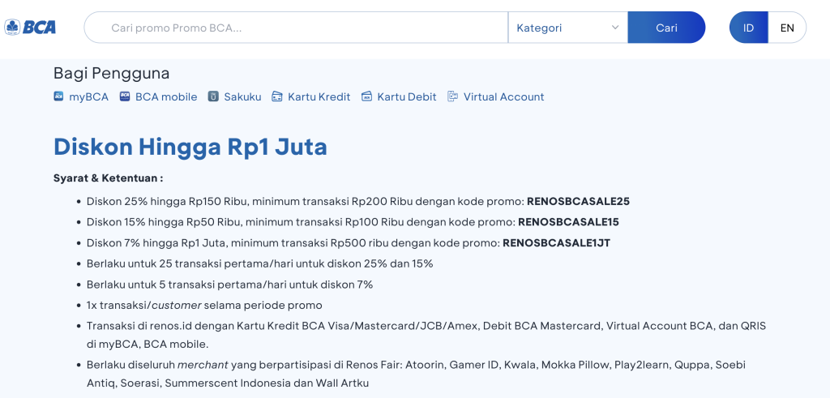
Task: Click the Kartu Debit card icon
Action: (x=366, y=96)
